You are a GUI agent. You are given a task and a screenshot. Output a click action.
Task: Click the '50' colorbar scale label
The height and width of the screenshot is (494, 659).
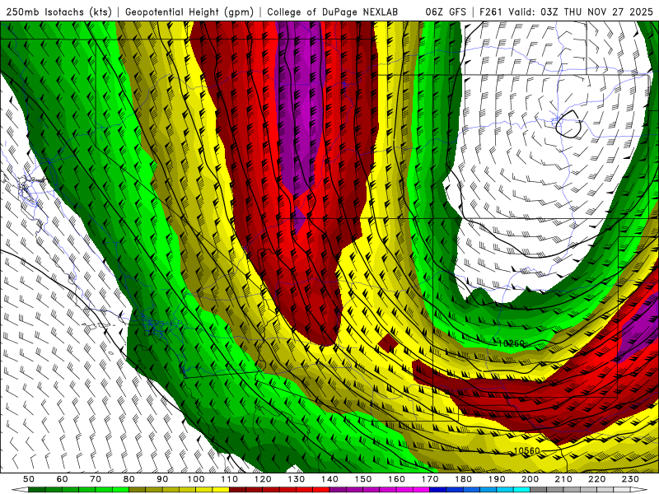(x=28, y=479)
